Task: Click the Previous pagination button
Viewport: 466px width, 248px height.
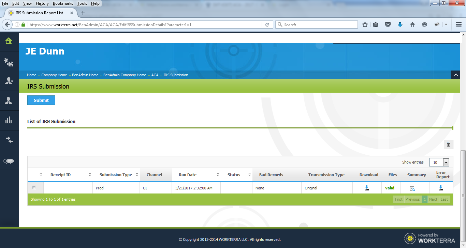Action: [413, 199]
